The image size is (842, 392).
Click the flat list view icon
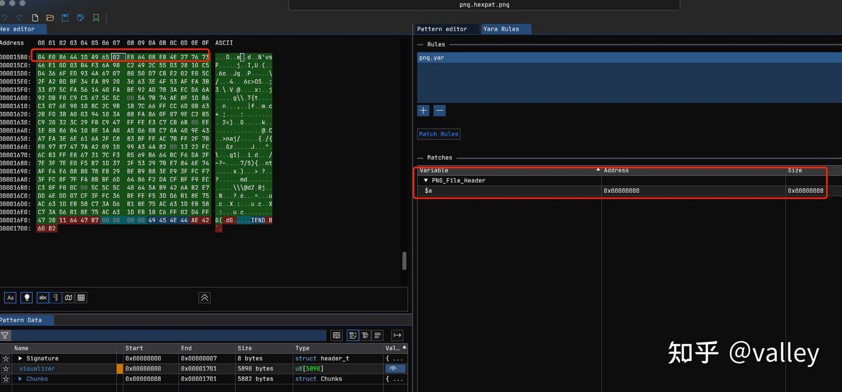point(376,335)
